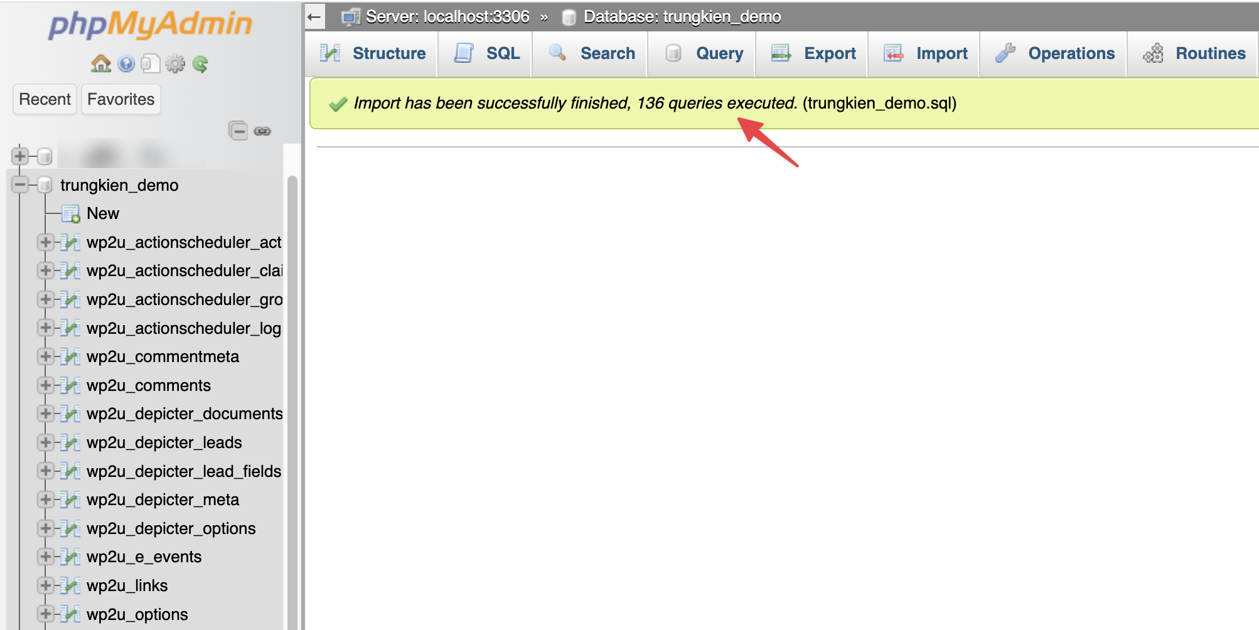Expand wp2u_actionscheduler_gro table node
The height and width of the screenshot is (630, 1259).
point(45,299)
